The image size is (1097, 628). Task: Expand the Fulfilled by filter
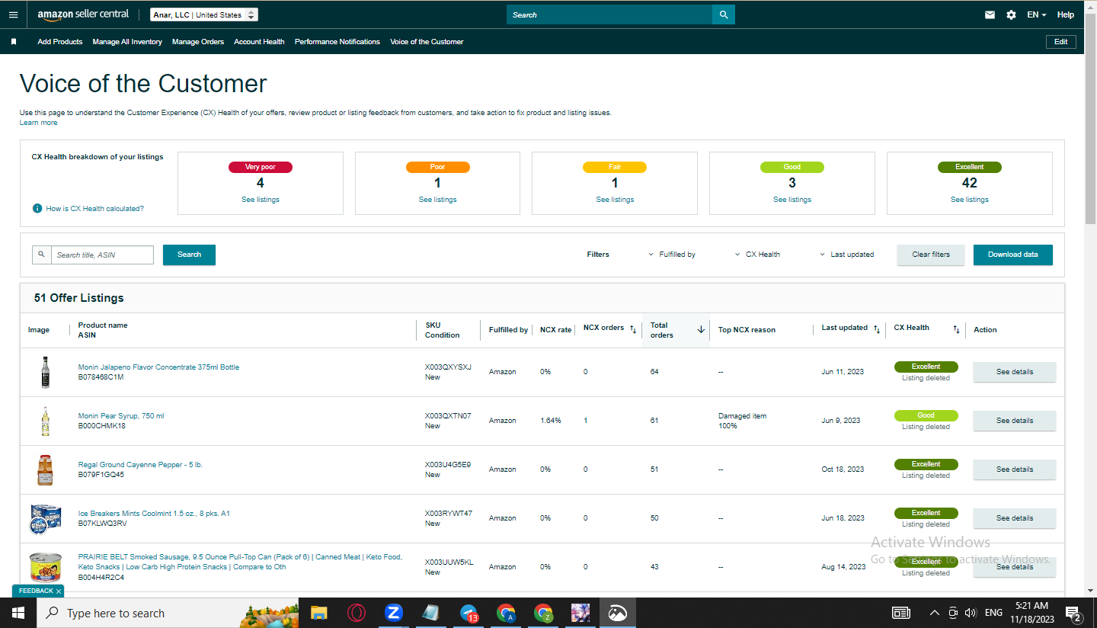pos(672,255)
